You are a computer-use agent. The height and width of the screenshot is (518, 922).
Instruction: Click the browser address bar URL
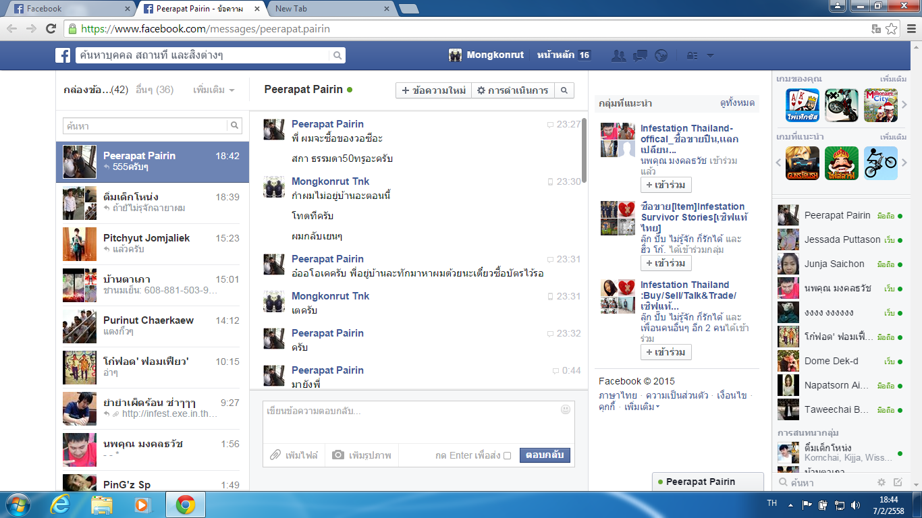coord(205,29)
